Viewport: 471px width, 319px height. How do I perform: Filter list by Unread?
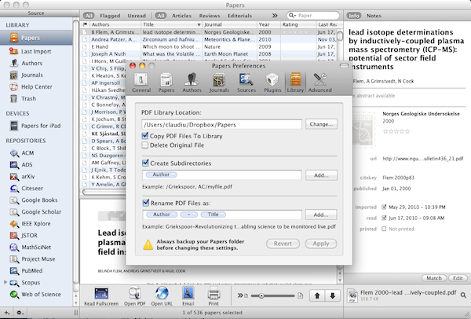(137, 16)
